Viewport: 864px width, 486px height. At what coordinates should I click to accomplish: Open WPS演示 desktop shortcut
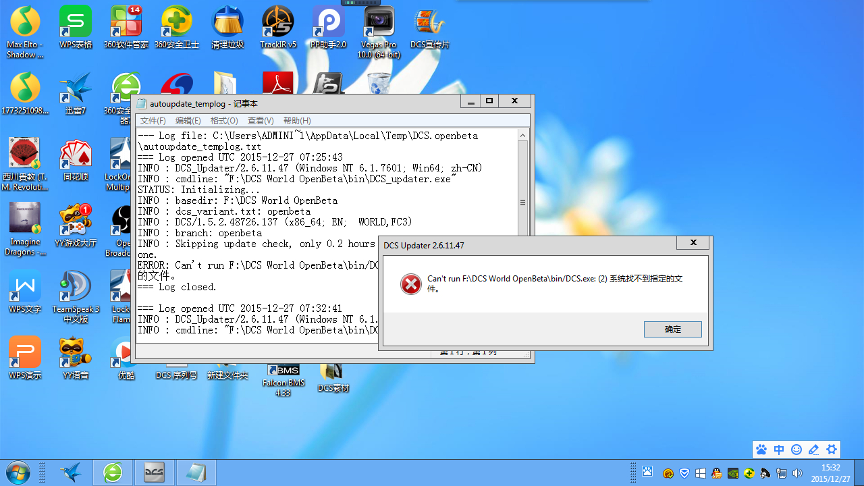[x=25, y=358]
